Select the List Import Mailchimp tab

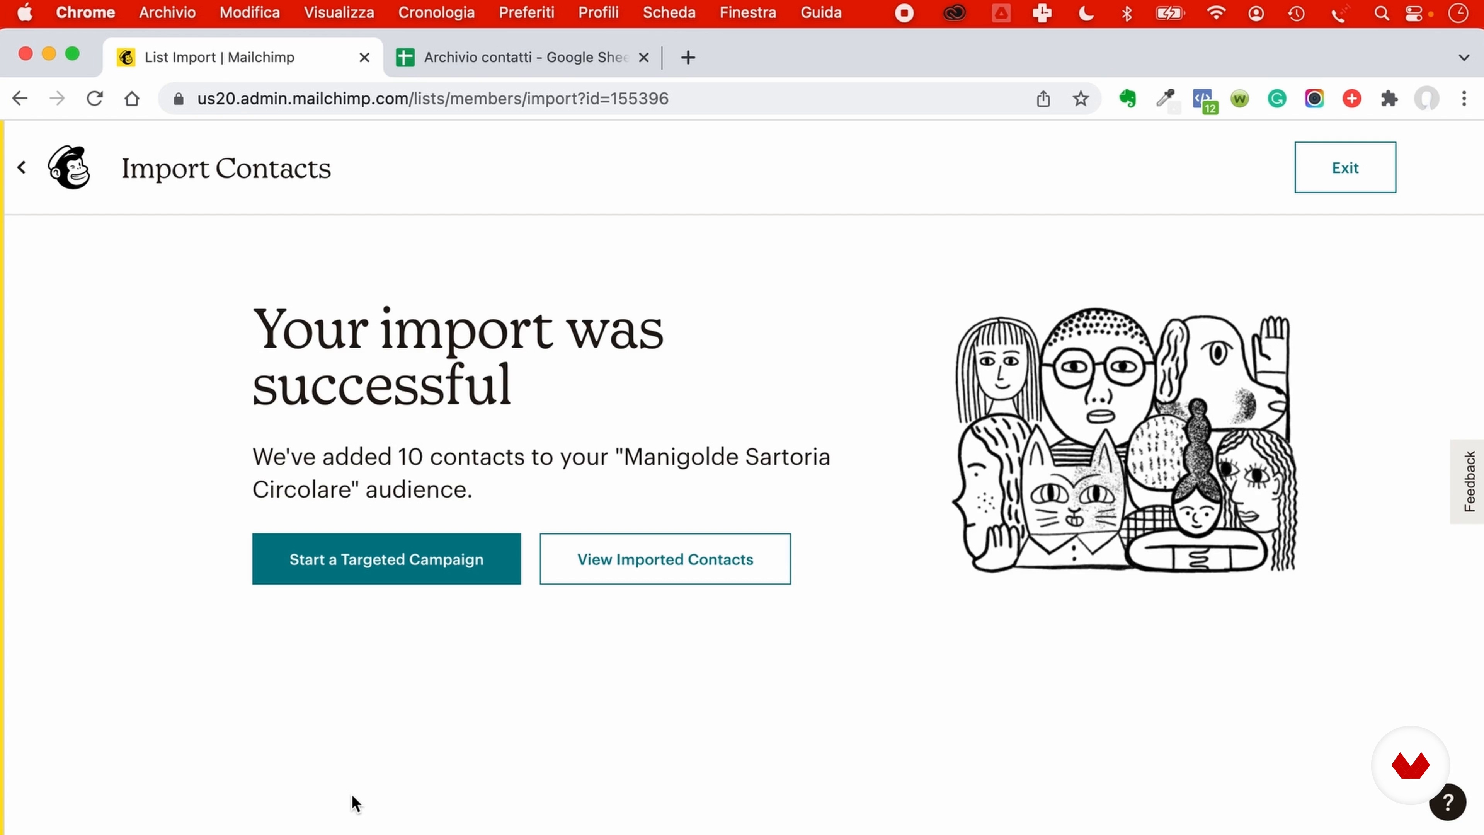pos(242,57)
